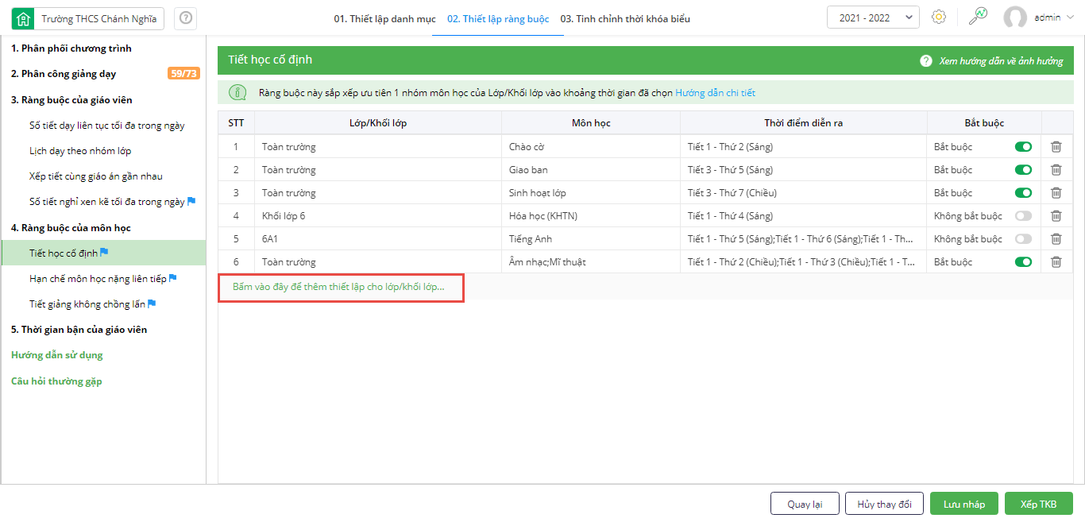Open the Hướng dẫn chi tiết link
This screenshot has height=522, width=1085.
(716, 93)
